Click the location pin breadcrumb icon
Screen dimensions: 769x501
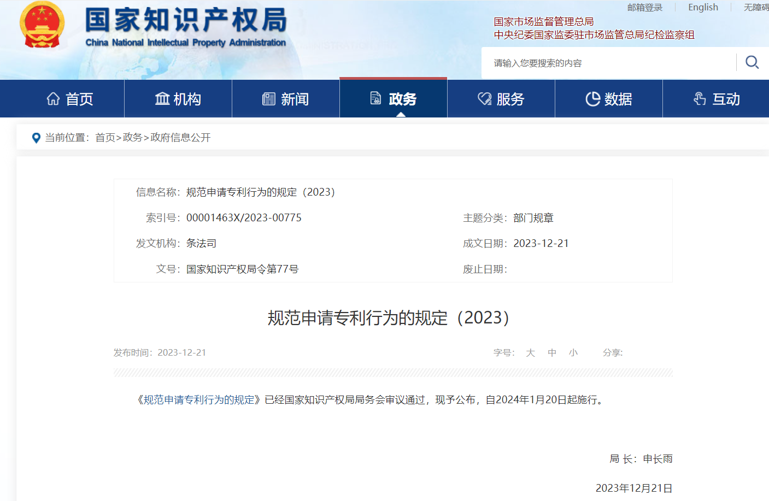pyautogui.click(x=36, y=138)
